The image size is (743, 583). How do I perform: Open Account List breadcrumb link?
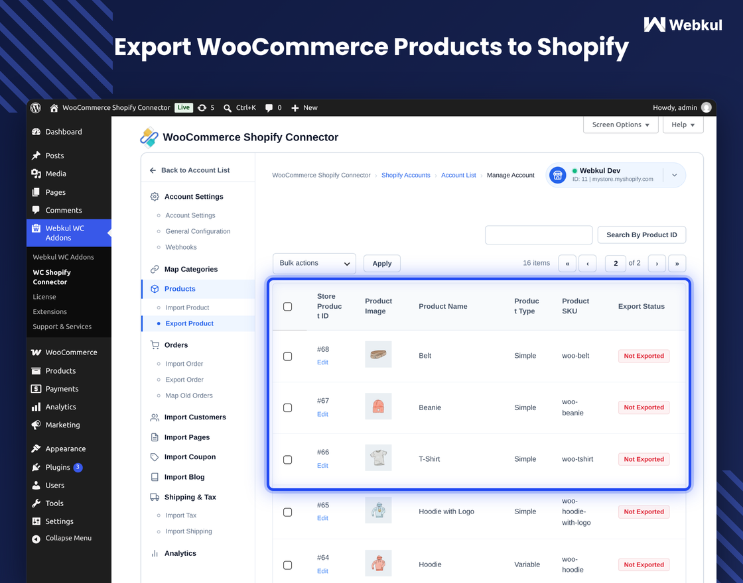tap(458, 175)
